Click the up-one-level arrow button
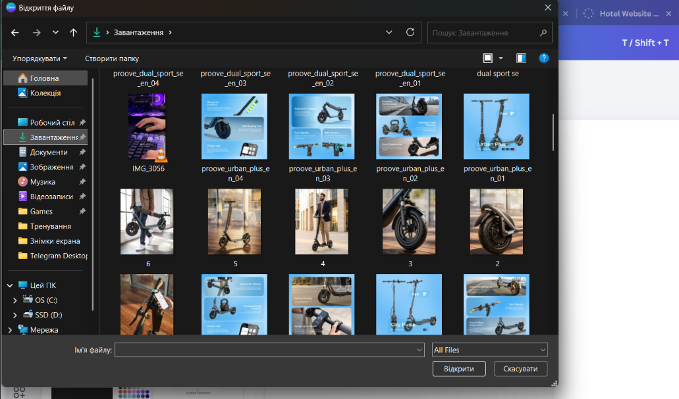Image resolution: width=679 pixels, height=399 pixels. click(73, 32)
